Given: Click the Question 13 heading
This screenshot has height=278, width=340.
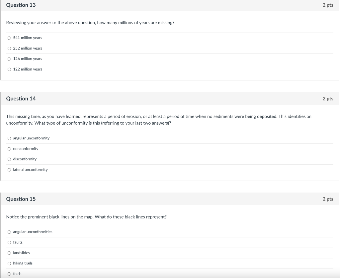Looking at the screenshot, I should point(21,5).
